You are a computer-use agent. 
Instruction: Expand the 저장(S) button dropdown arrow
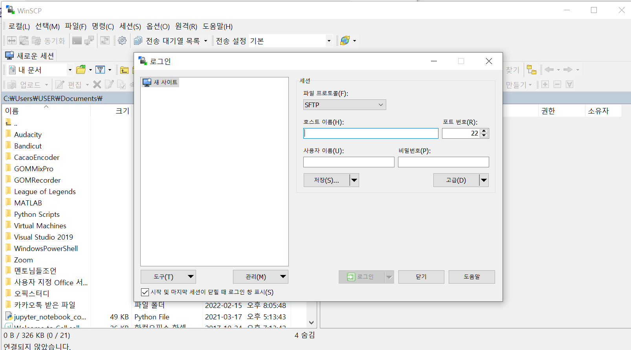(354, 180)
